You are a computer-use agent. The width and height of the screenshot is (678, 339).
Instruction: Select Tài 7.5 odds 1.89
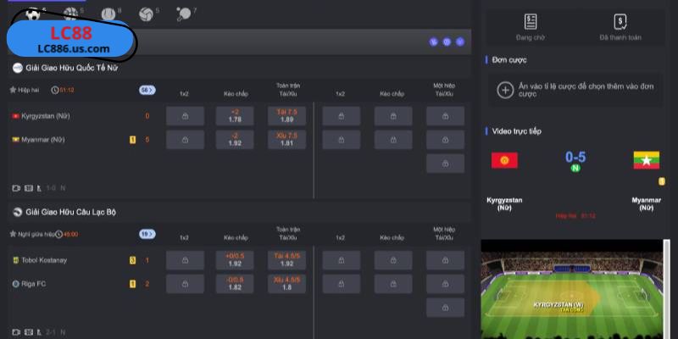(x=286, y=116)
